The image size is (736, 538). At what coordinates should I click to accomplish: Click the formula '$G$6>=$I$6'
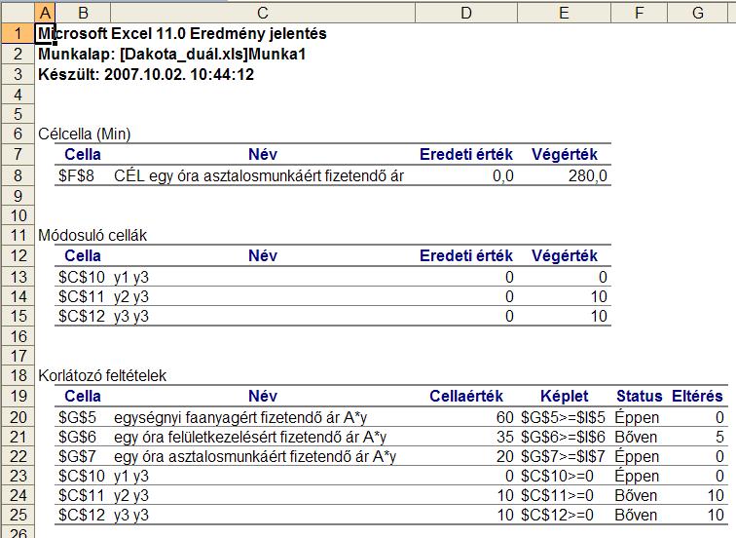564,438
